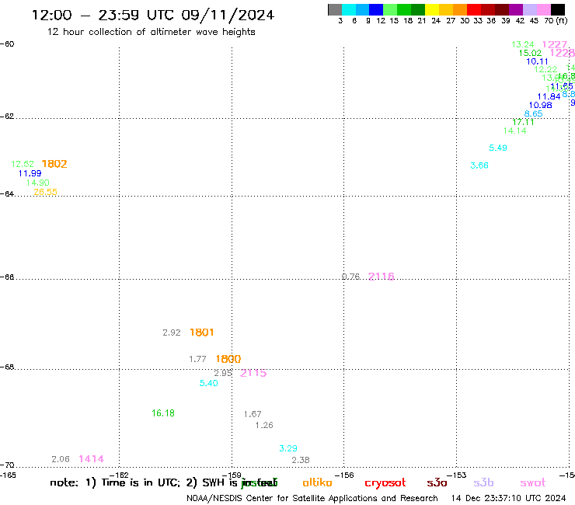Click the gray wave height value 2.38
This screenshot has width=575, height=505.
pyautogui.click(x=301, y=460)
